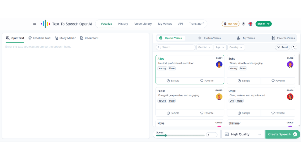Click the Get App button
The width and height of the screenshot is (301, 158).
point(230,24)
